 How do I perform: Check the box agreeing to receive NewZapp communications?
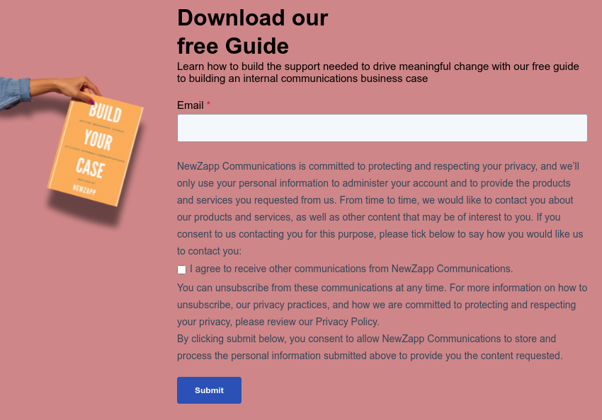coord(182,269)
